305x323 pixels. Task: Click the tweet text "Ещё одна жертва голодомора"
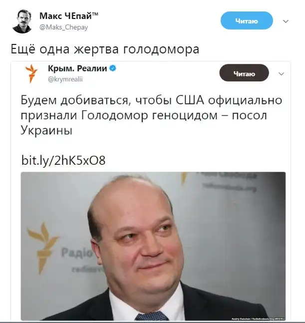tap(105, 49)
